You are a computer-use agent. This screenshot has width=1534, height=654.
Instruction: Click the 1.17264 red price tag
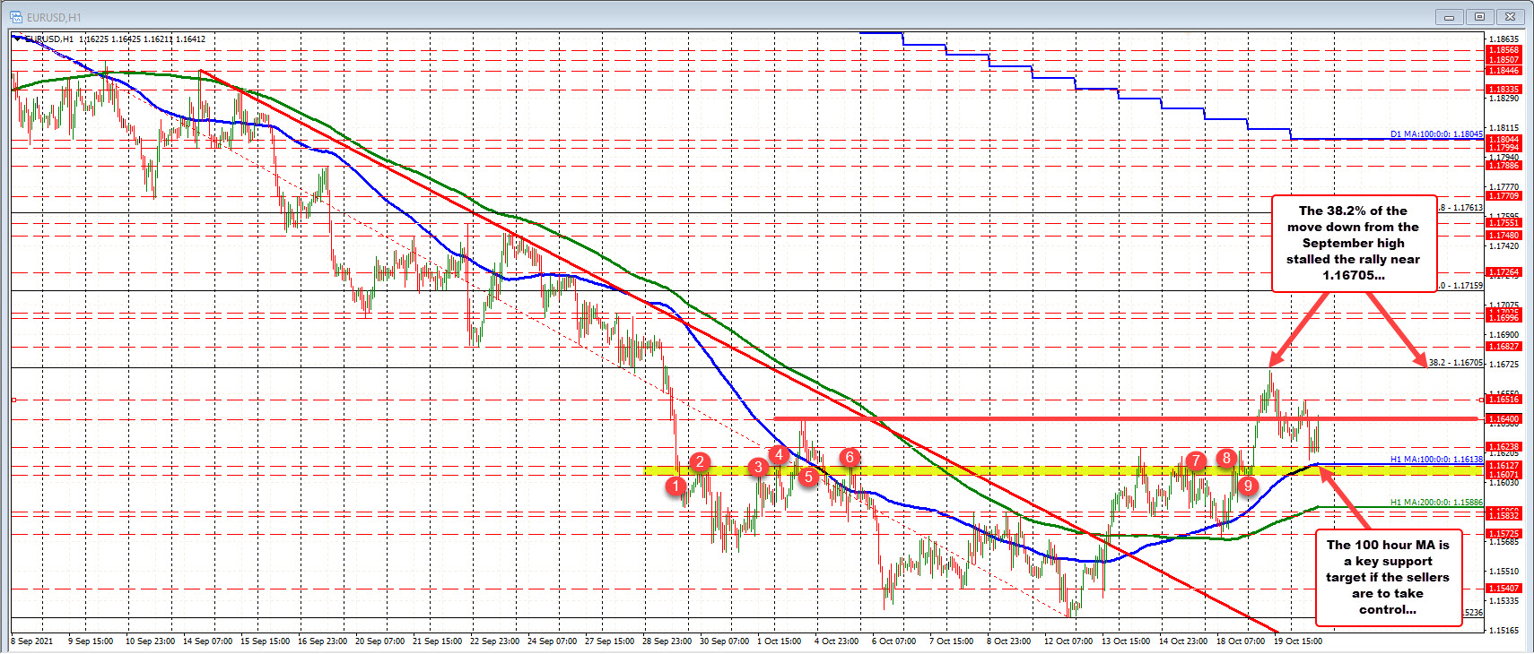pyautogui.click(x=1503, y=272)
